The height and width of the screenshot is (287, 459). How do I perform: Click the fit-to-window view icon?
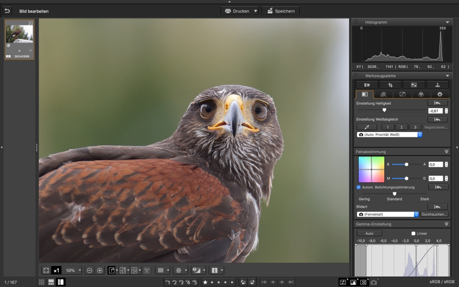pos(46,270)
